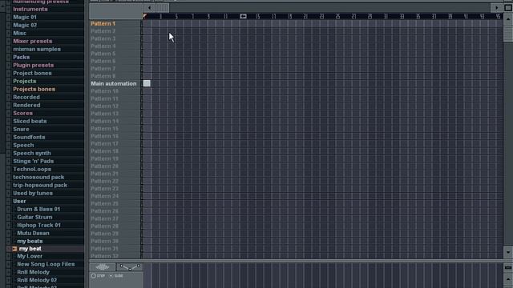Viewport: 513px width, 288px height.
Task: Click the vertical scrollbar down arrow
Action: tap(507, 252)
